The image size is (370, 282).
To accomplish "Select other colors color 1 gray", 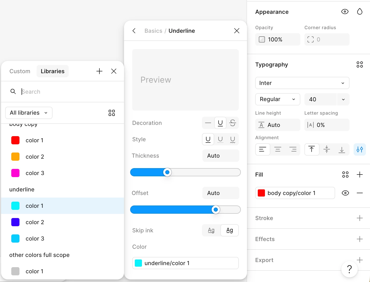I will [63, 271].
